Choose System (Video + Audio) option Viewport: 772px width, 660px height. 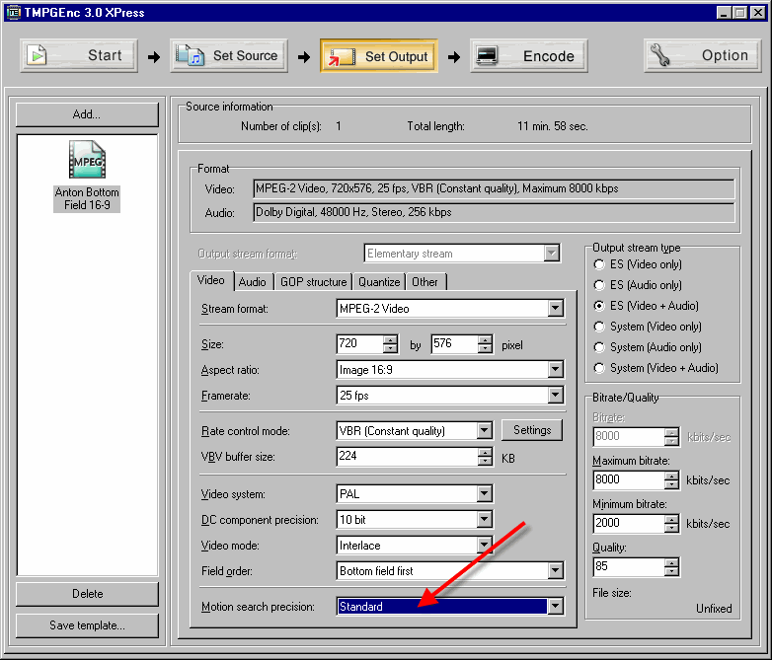[599, 368]
